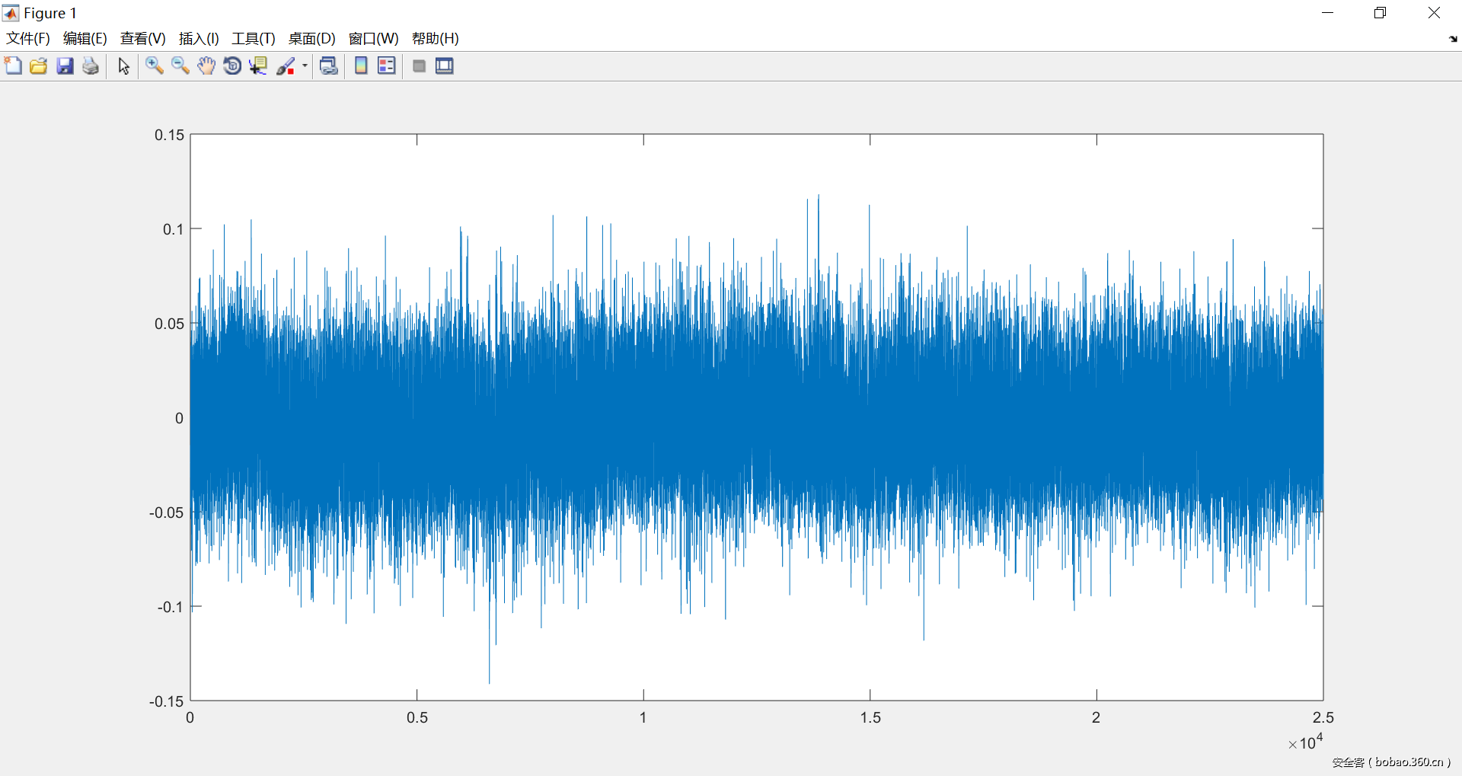Print the figure using the printer icon
Viewport: 1462px width, 776px height.
[x=91, y=66]
